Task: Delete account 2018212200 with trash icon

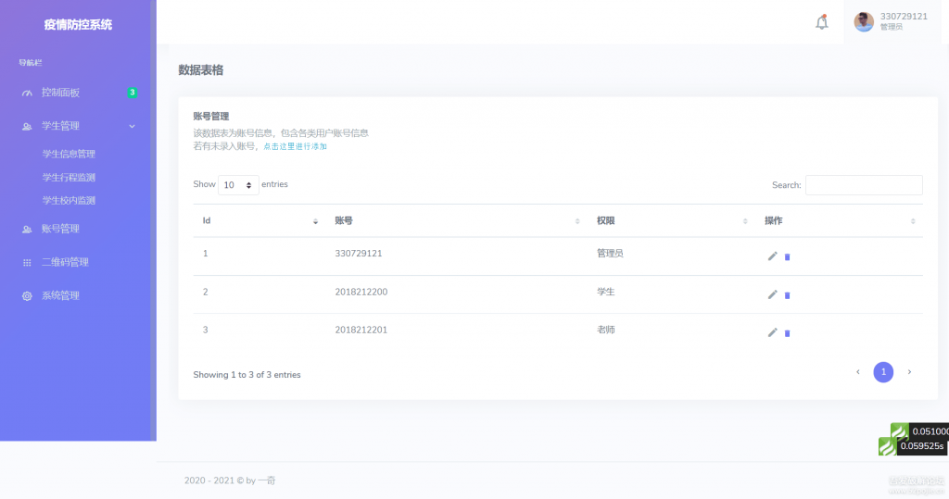Action: [788, 295]
